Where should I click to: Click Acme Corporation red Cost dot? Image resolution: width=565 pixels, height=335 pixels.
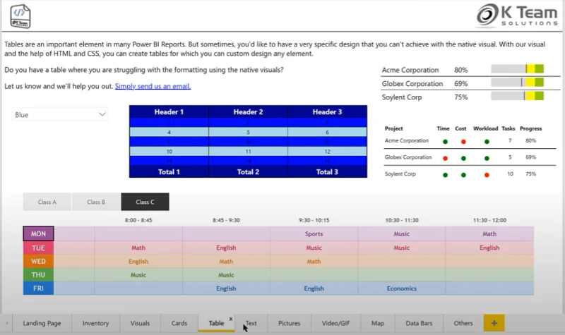463,142
